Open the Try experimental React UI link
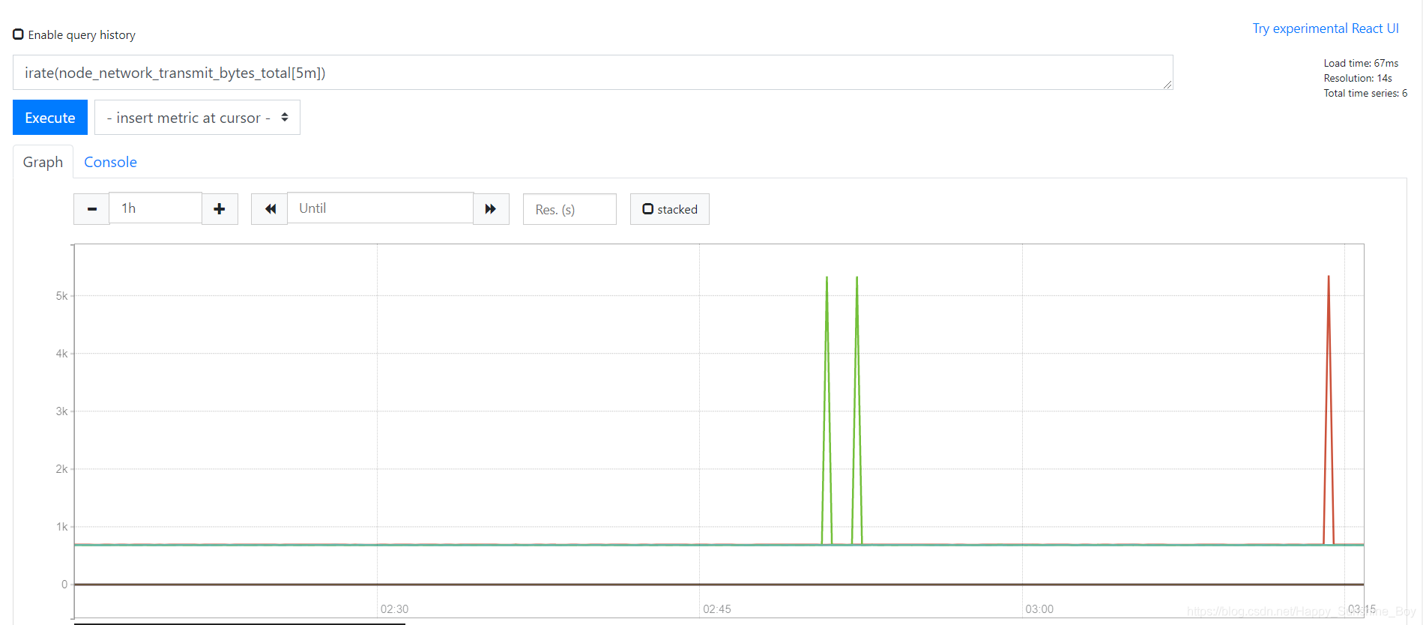This screenshot has height=625, width=1423. (1326, 28)
